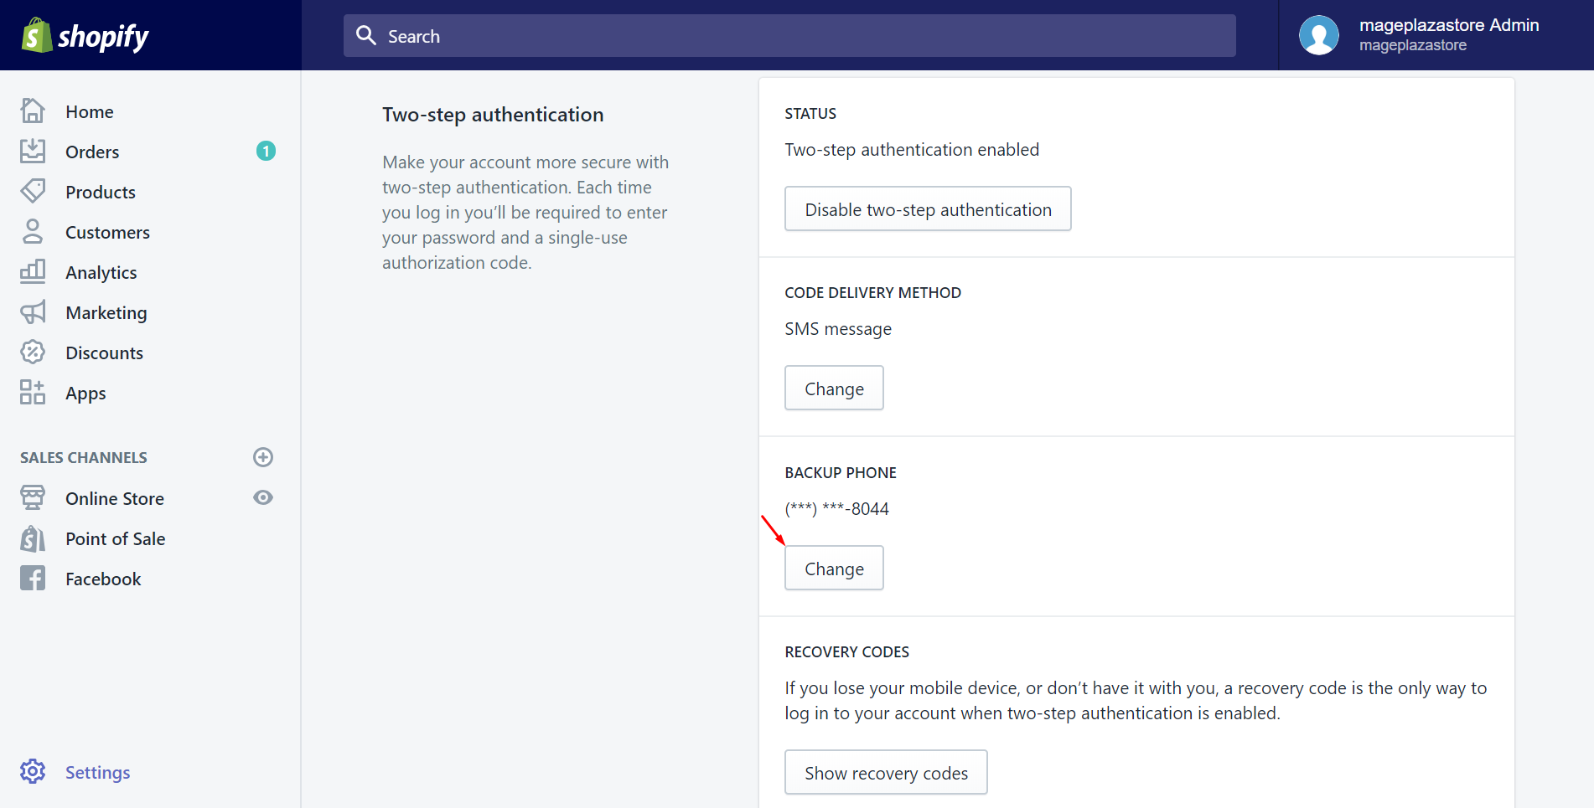1594x808 pixels.
Task: Change the code delivery method
Action: click(834, 388)
